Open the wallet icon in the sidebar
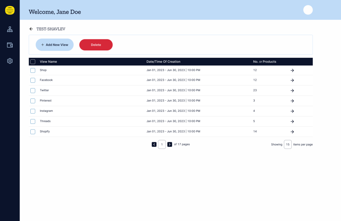Screen dimensions: 341x221 coord(10,45)
